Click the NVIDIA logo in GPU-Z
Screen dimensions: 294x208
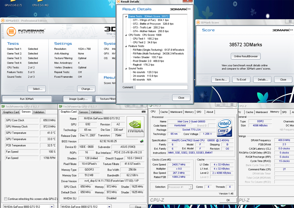[135, 127]
